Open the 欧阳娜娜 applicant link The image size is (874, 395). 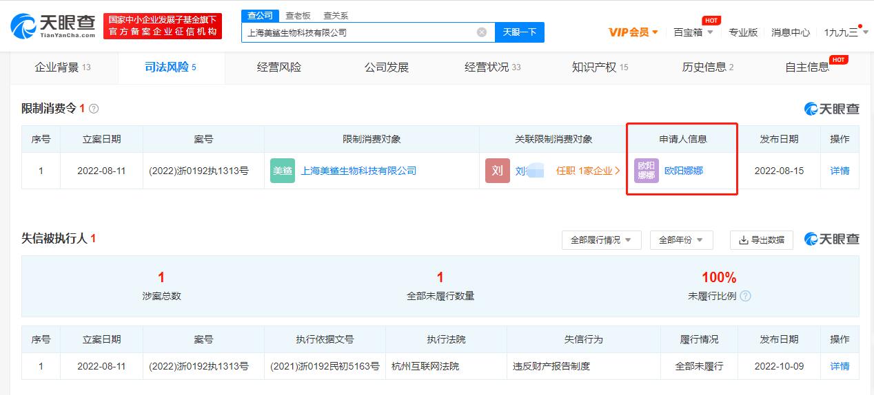(684, 171)
